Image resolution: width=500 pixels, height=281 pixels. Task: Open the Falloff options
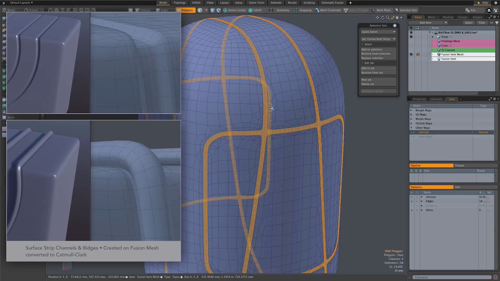point(255,10)
